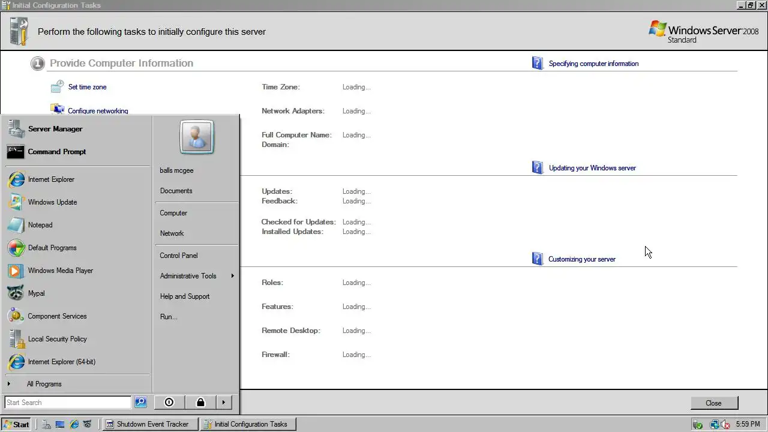This screenshot has width=768, height=432.
Task: Restore down the Initial Configuration Tasks window
Action: click(751, 5)
